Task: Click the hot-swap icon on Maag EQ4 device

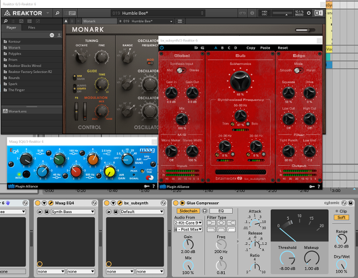Action: tap(94, 203)
